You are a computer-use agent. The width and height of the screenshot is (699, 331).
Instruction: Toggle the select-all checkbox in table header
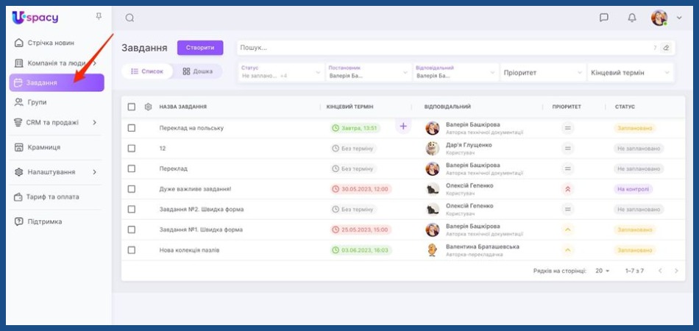(132, 107)
